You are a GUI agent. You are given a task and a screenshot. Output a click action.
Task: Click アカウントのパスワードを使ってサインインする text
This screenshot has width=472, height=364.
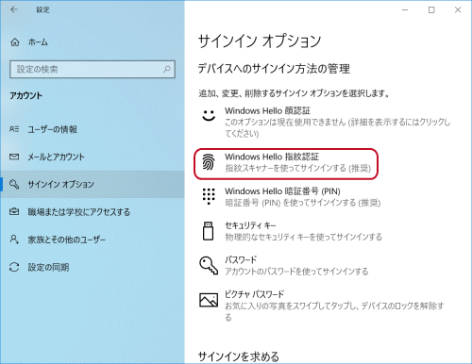point(296,272)
